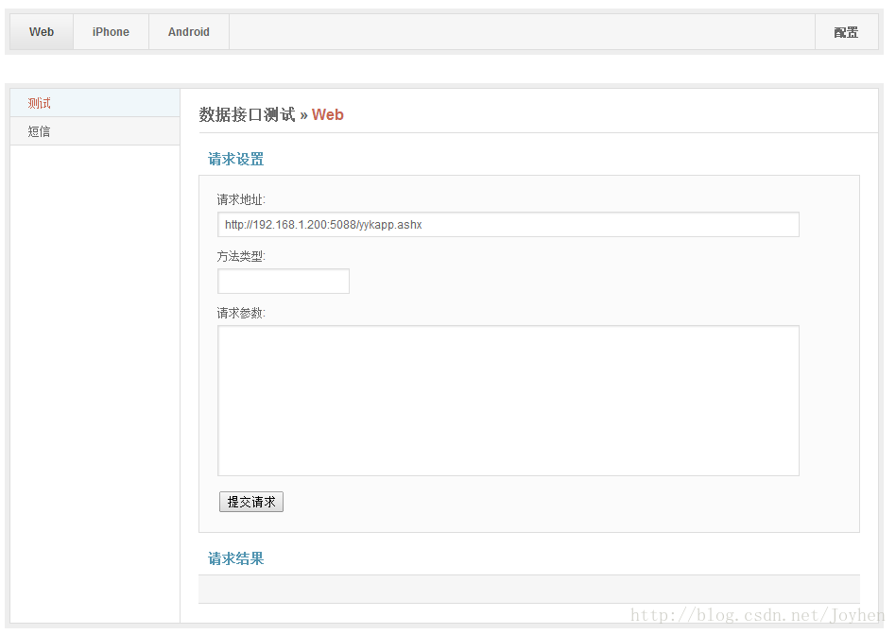Submit with the 提交请求 button

[251, 502]
